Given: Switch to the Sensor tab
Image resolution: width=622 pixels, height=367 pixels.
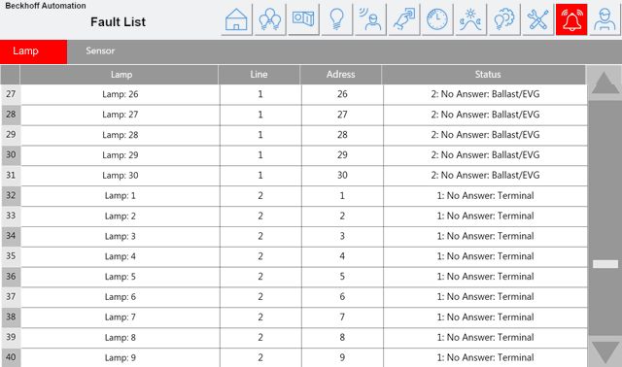Looking at the screenshot, I should 100,51.
